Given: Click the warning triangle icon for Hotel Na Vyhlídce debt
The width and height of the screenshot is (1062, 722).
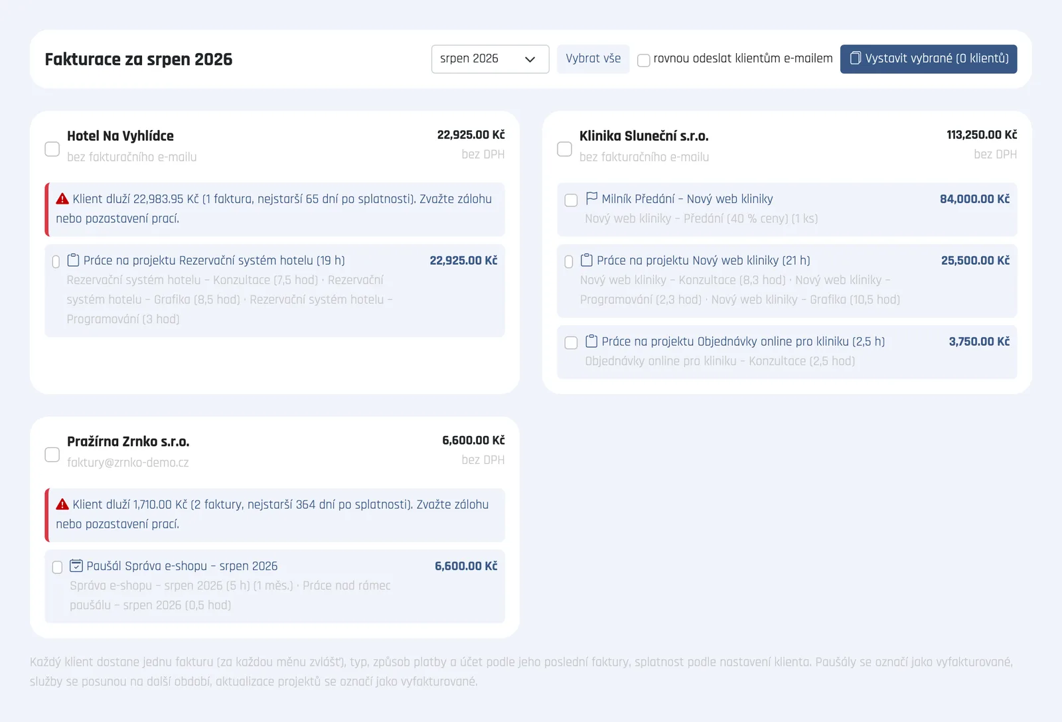Looking at the screenshot, I should (62, 198).
